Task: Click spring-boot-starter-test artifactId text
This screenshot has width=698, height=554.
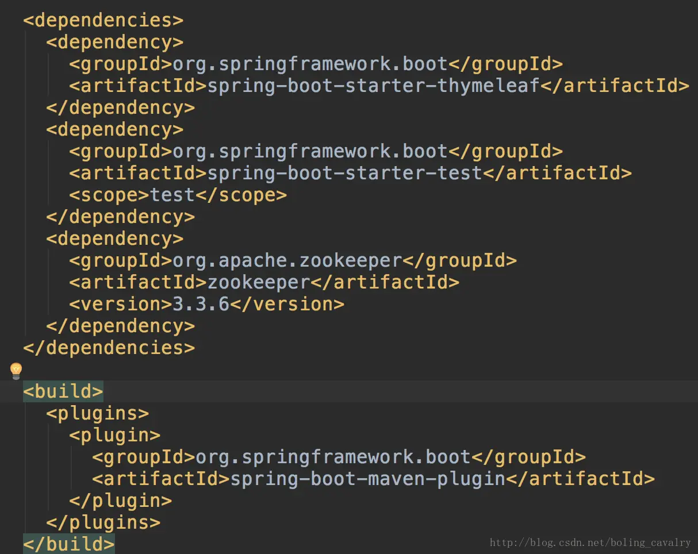Action: point(345,173)
